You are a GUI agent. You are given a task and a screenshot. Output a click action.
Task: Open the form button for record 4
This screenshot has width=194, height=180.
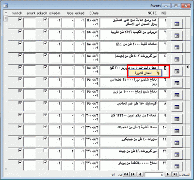(x=177, y=60)
